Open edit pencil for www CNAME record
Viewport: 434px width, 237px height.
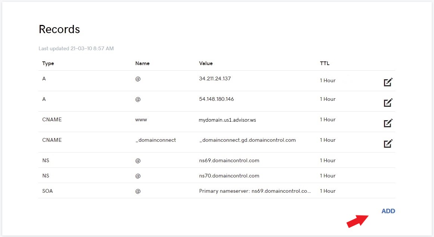388,123
